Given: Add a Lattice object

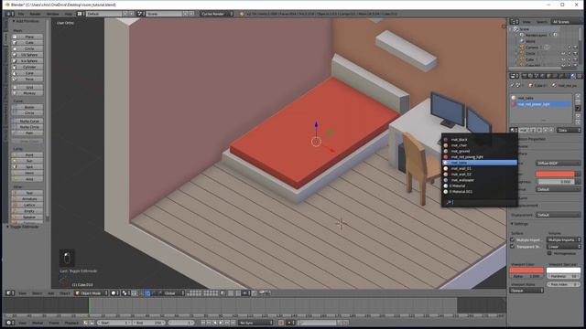Looking at the screenshot, I should coord(27,205).
